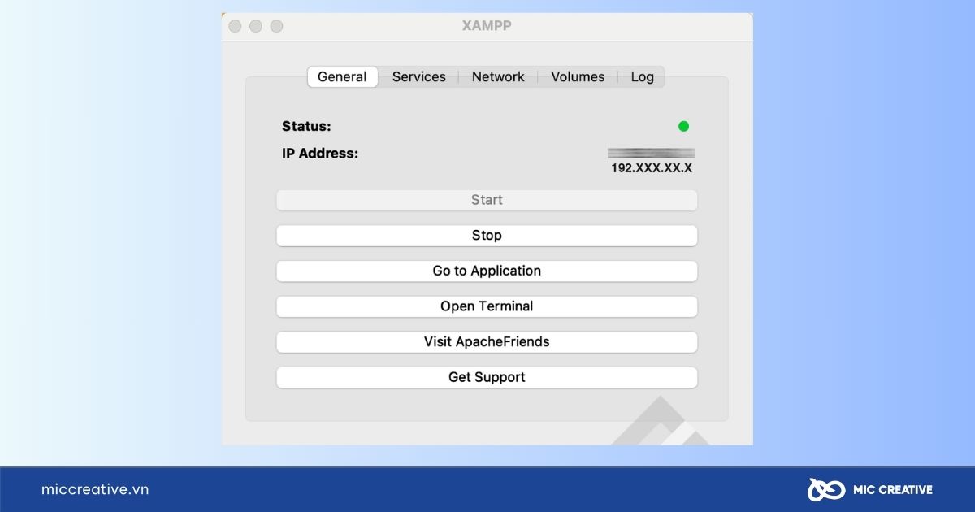Viewport: 975px width, 512px height.
Task: Switch to the Volumes tab
Action: point(578,76)
